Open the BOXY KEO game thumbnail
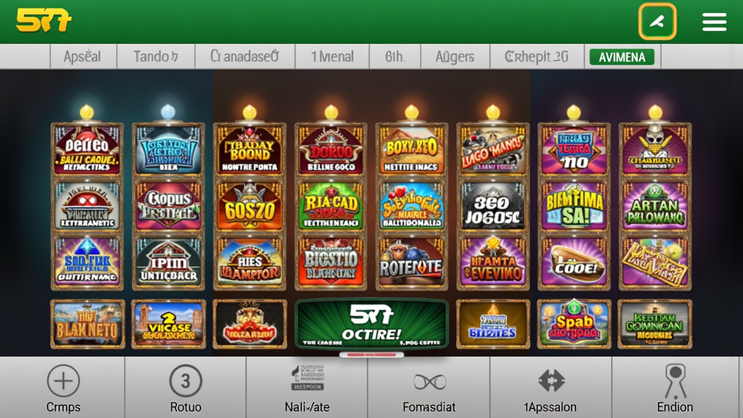This screenshot has height=418, width=743. tap(412, 149)
